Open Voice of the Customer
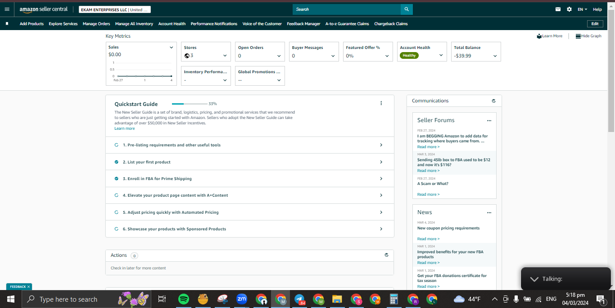615x308 pixels. pyautogui.click(x=262, y=24)
